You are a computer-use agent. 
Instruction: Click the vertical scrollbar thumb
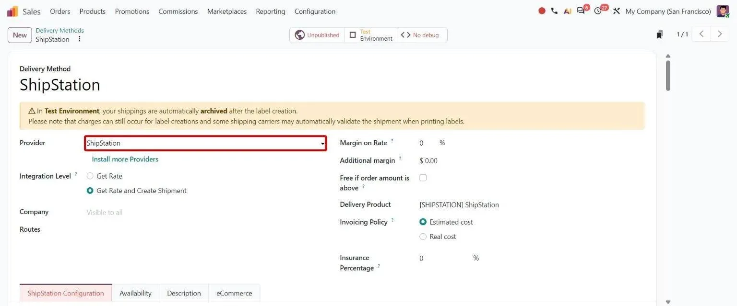[668, 75]
